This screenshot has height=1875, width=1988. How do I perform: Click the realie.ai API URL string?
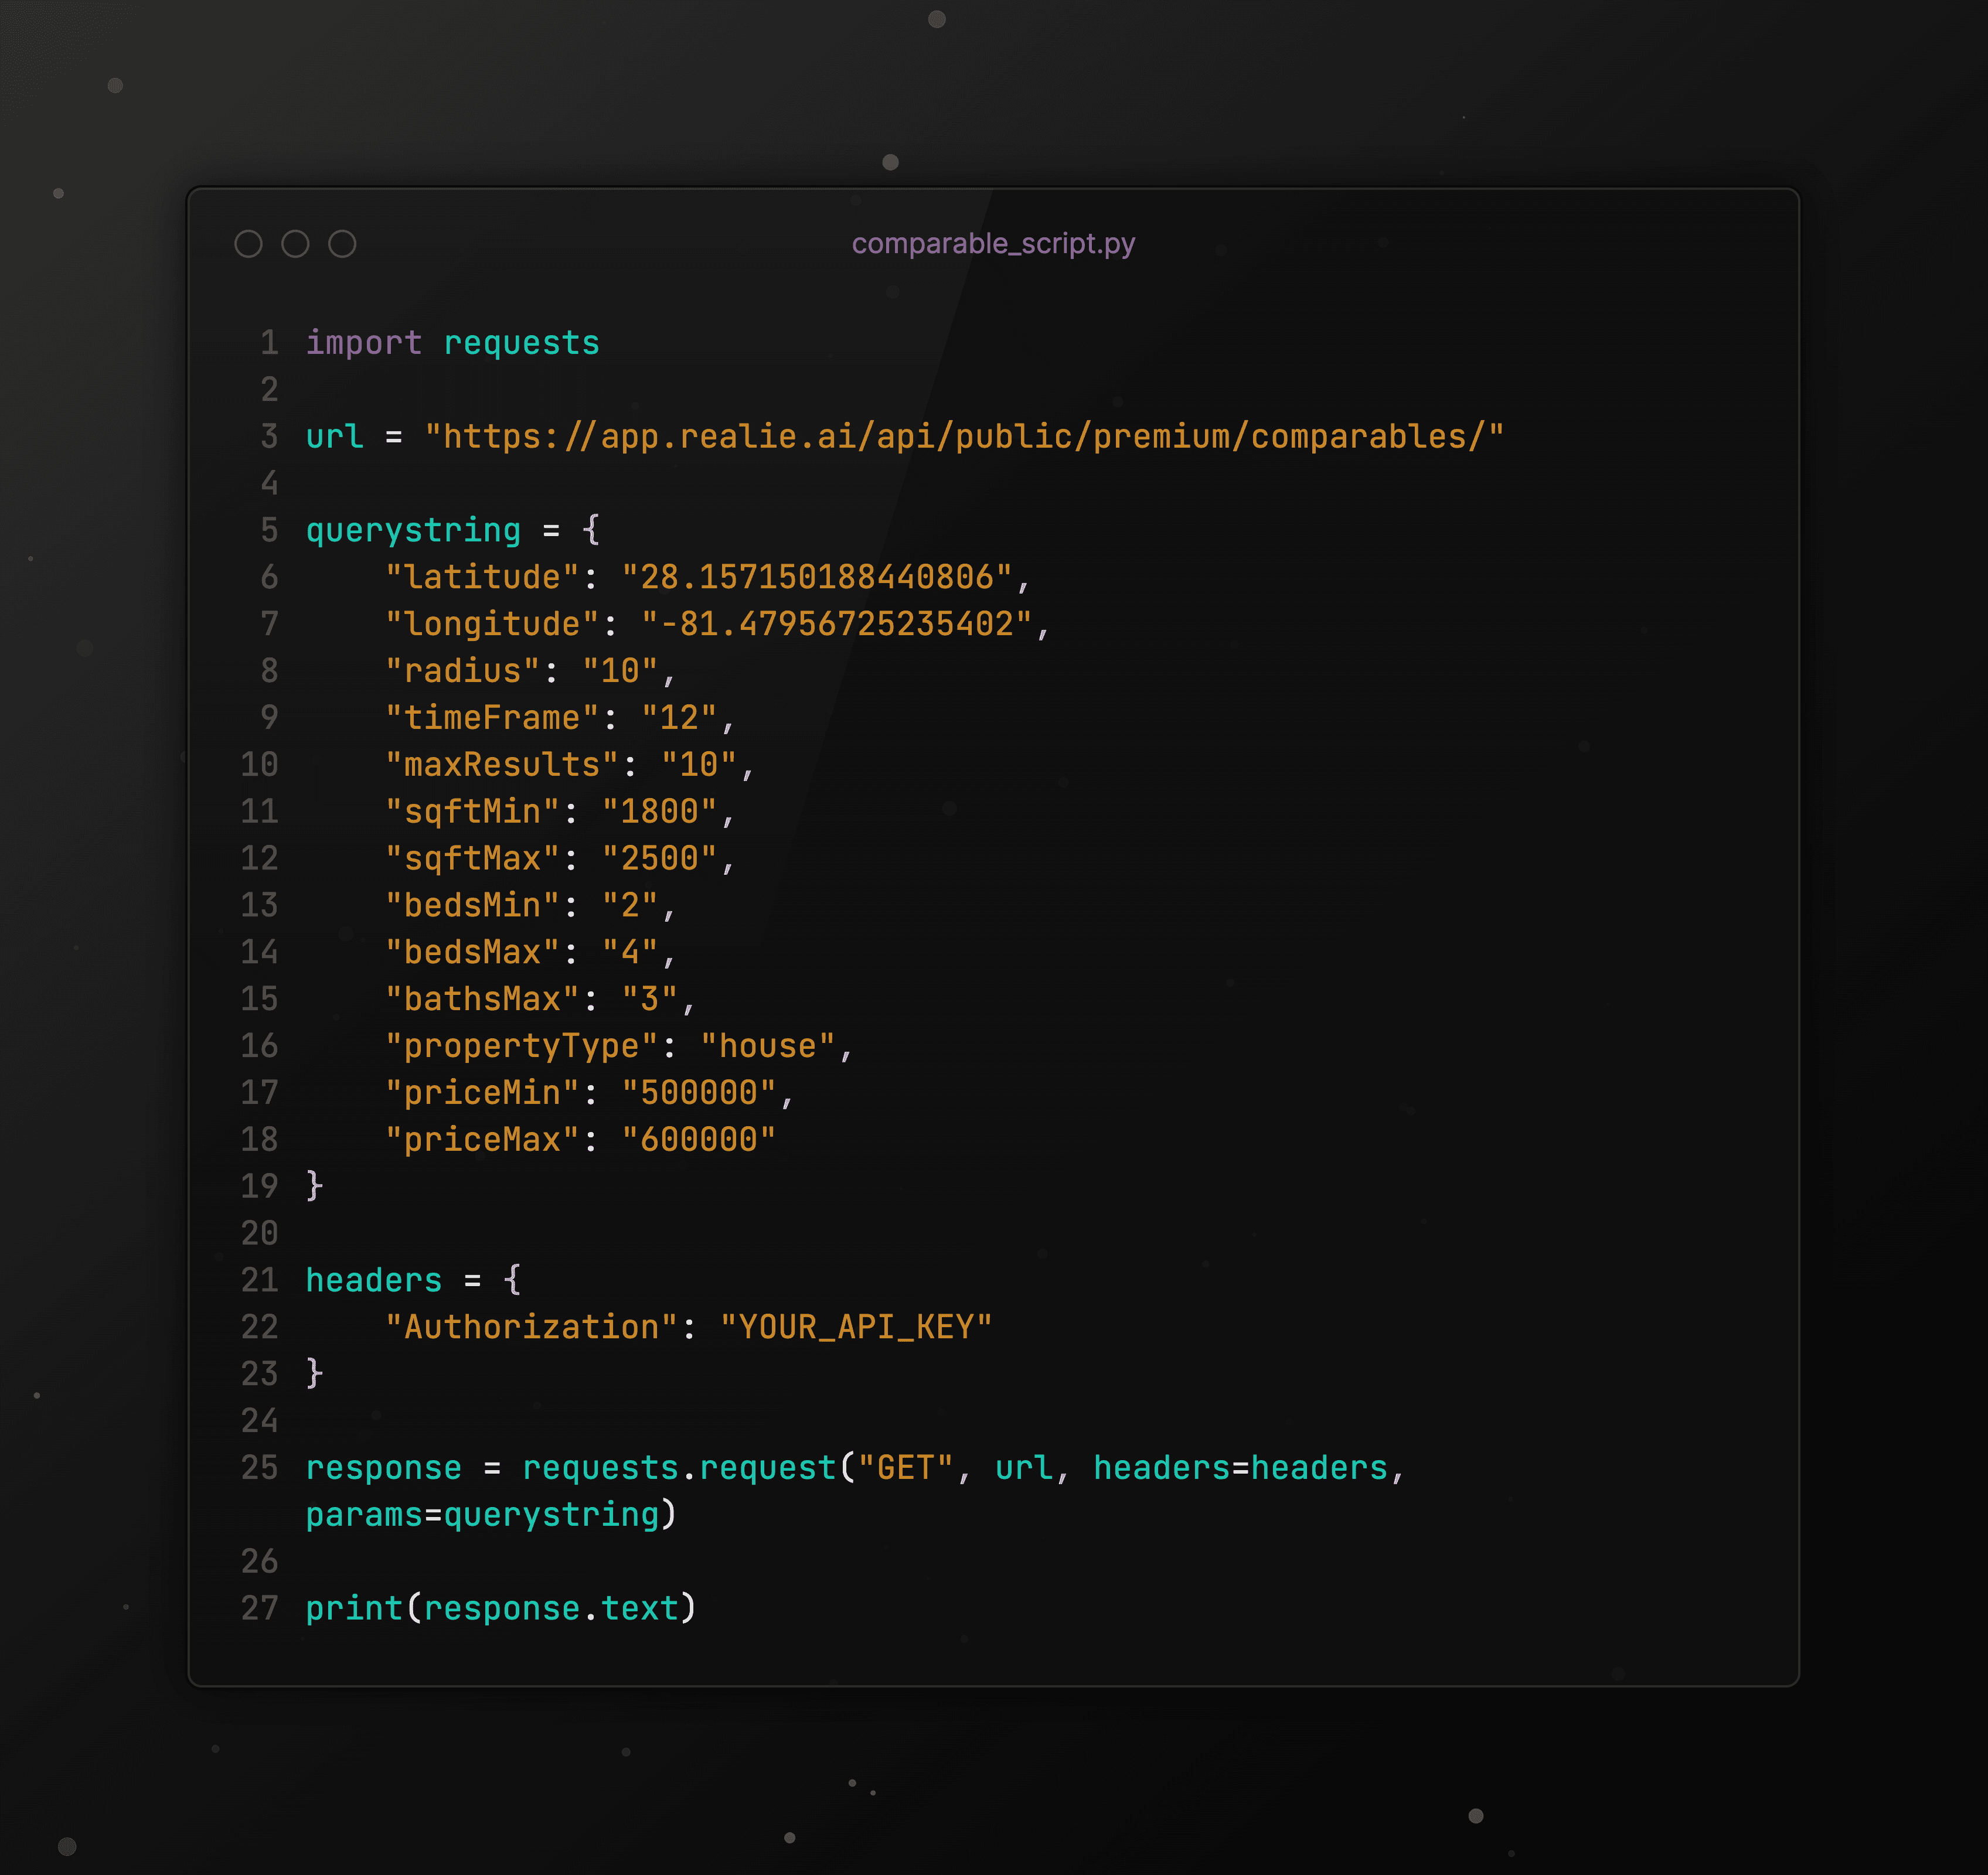pyautogui.click(x=964, y=437)
